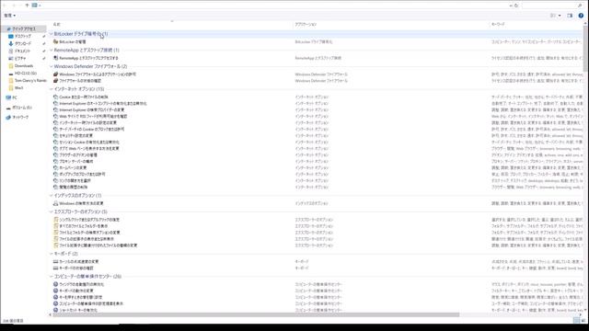Click the キーボードの状態の確認 keyboard icon
This screenshot has height=331, width=589.
point(55,268)
